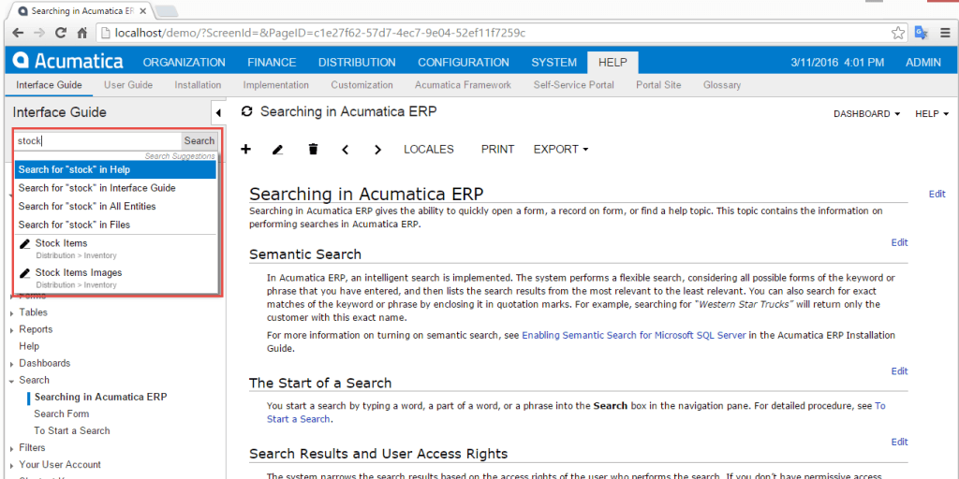Select the HELP menu tab
Viewport: 959px width, 479px height.
tap(612, 63)
